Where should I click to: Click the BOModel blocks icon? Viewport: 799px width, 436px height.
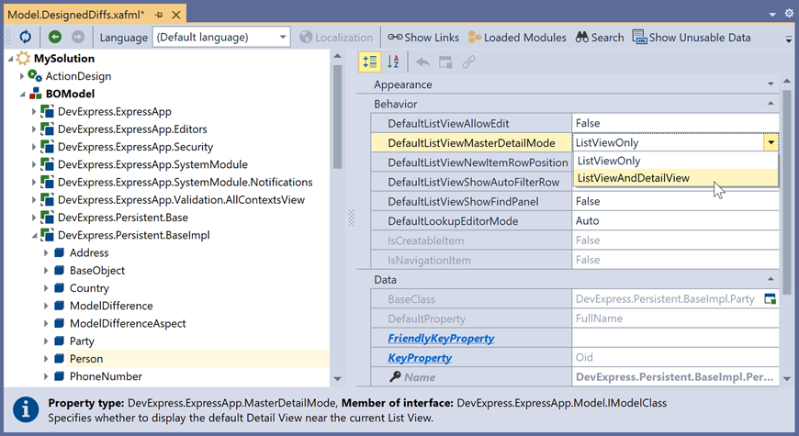(36, 94)
